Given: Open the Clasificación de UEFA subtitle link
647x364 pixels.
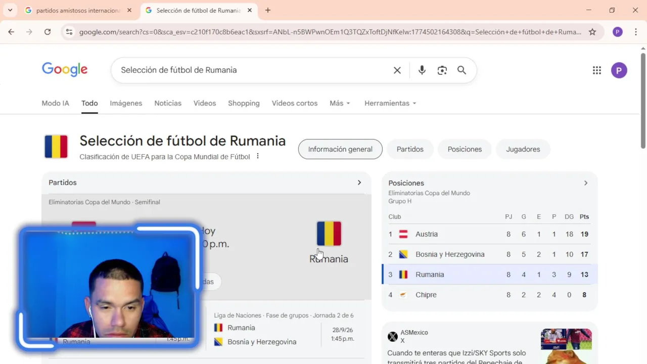Looking at the screenshot, I should click(x=165, y=157).
